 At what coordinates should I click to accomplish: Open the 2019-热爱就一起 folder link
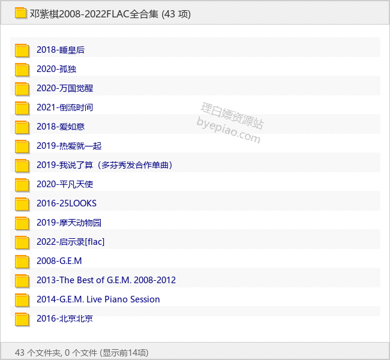pyautogui.click(x=69, y=146)
